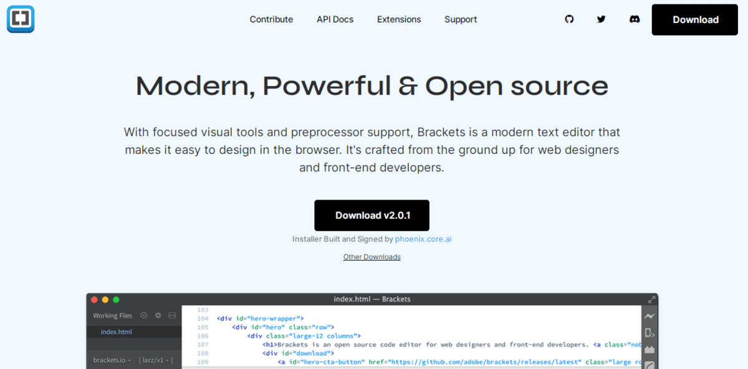Click the "Installer Built and Signed by" text
This screenshot has height=369, width=748.
point(342,239)
